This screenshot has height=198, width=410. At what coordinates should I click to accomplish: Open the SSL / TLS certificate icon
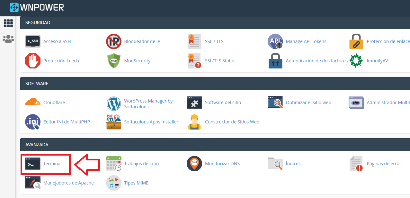pyautogui.click(x=194, y=41)
